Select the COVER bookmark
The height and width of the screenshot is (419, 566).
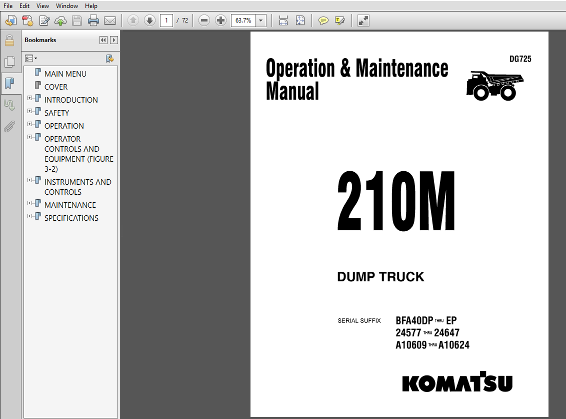pos(56,87)
